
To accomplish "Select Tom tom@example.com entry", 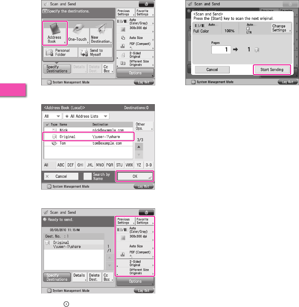I will (x=88, y=143).
